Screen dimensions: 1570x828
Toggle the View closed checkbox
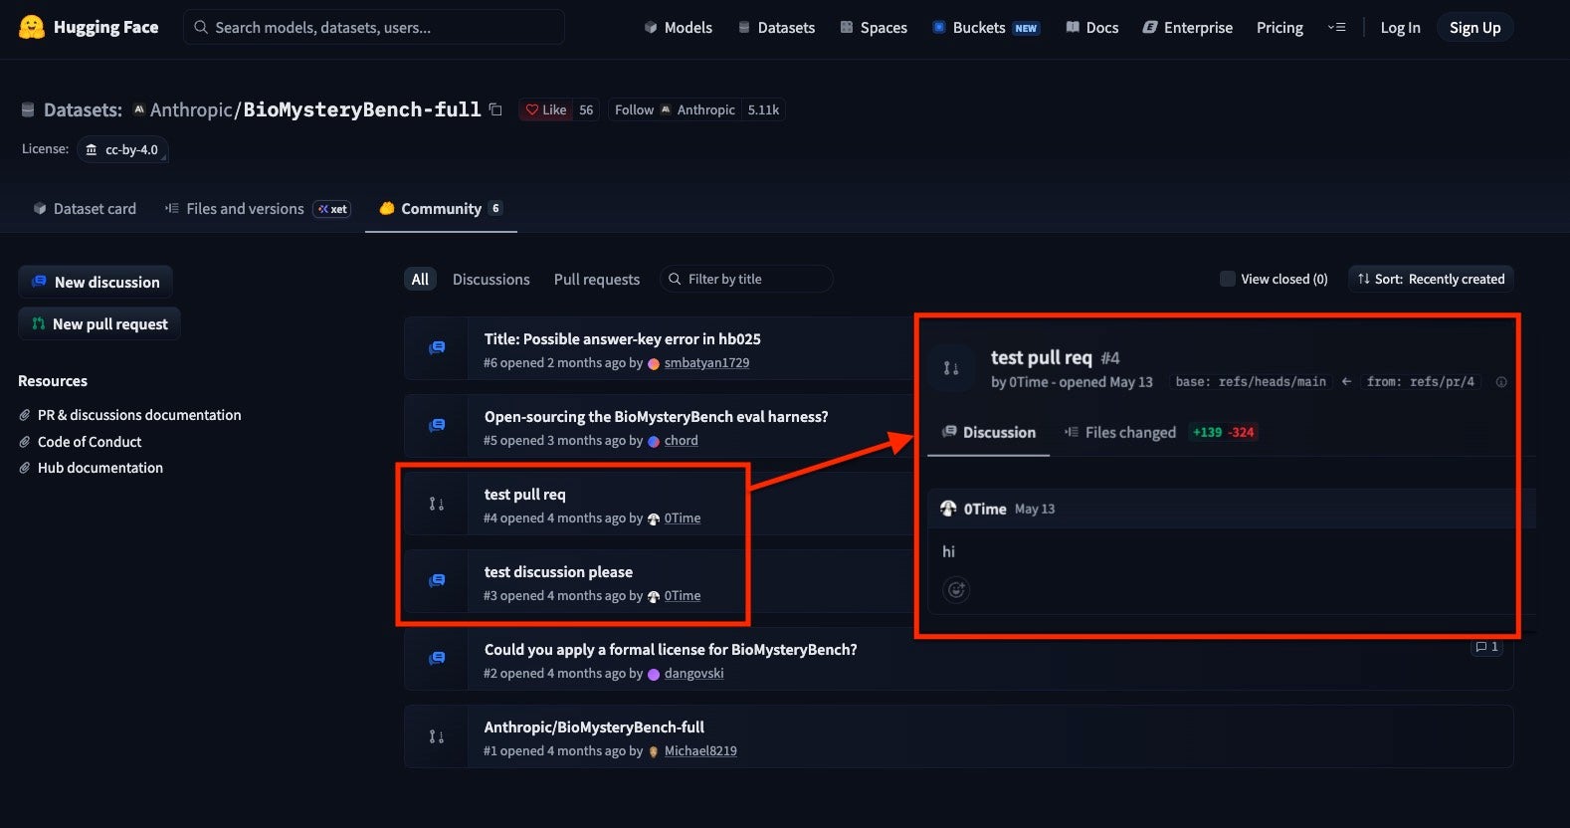(1228, 279)
